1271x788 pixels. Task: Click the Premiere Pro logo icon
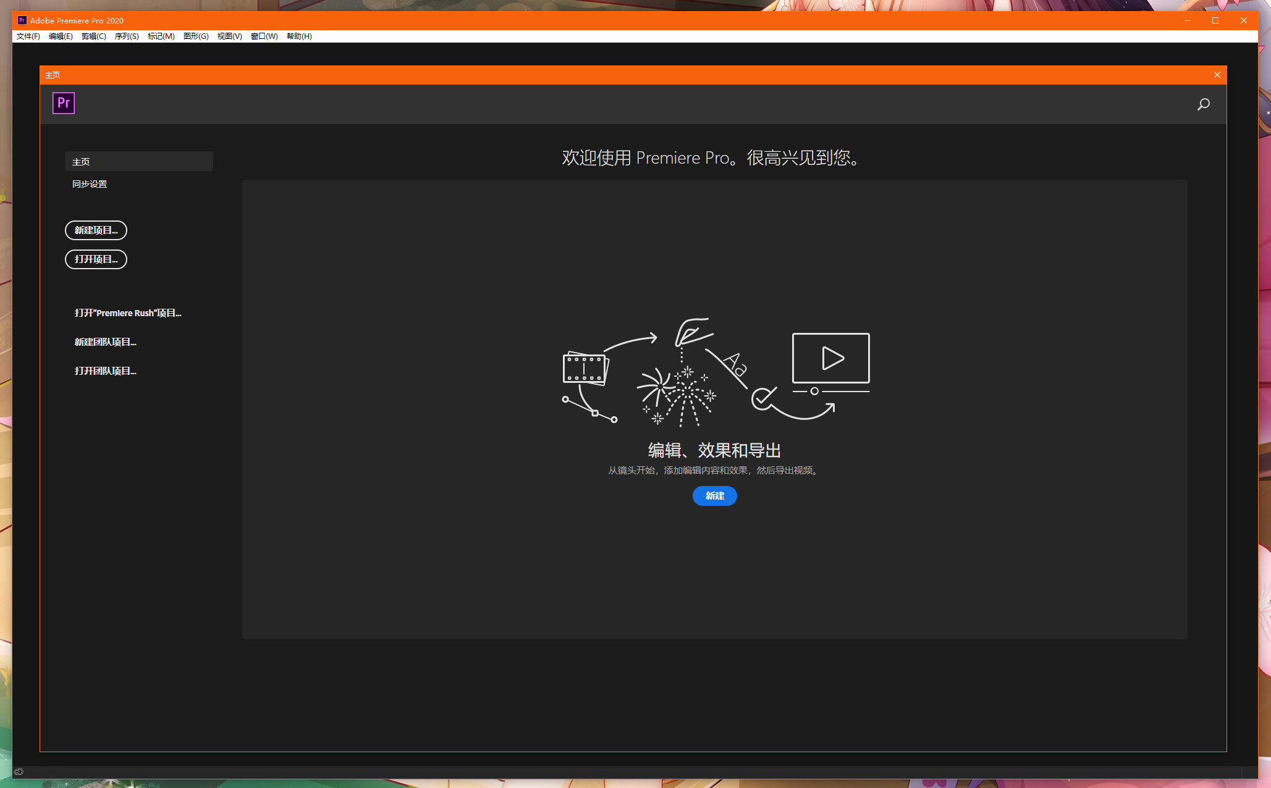tap(63, 103)
